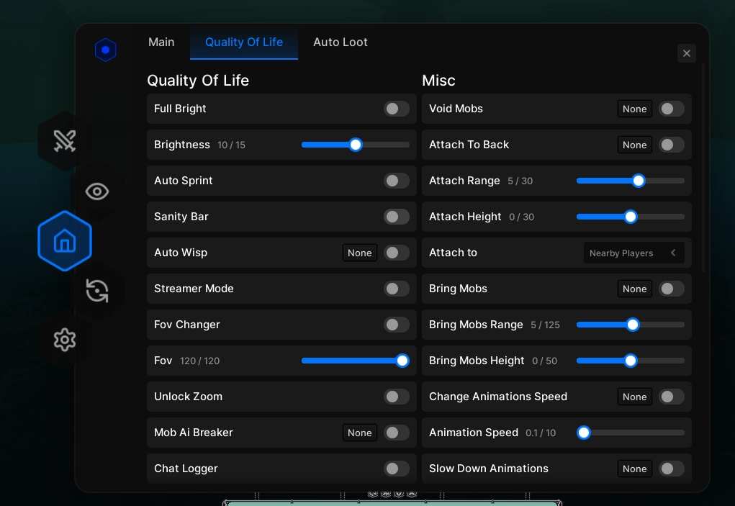Image resolution: width=735 pixels, height=506 pixels.
Task: Open the Auto Wisp None keybind selector
Action: [359, 253]
